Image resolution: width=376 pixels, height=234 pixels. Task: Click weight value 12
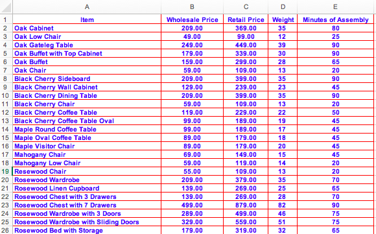coord(283,36)
